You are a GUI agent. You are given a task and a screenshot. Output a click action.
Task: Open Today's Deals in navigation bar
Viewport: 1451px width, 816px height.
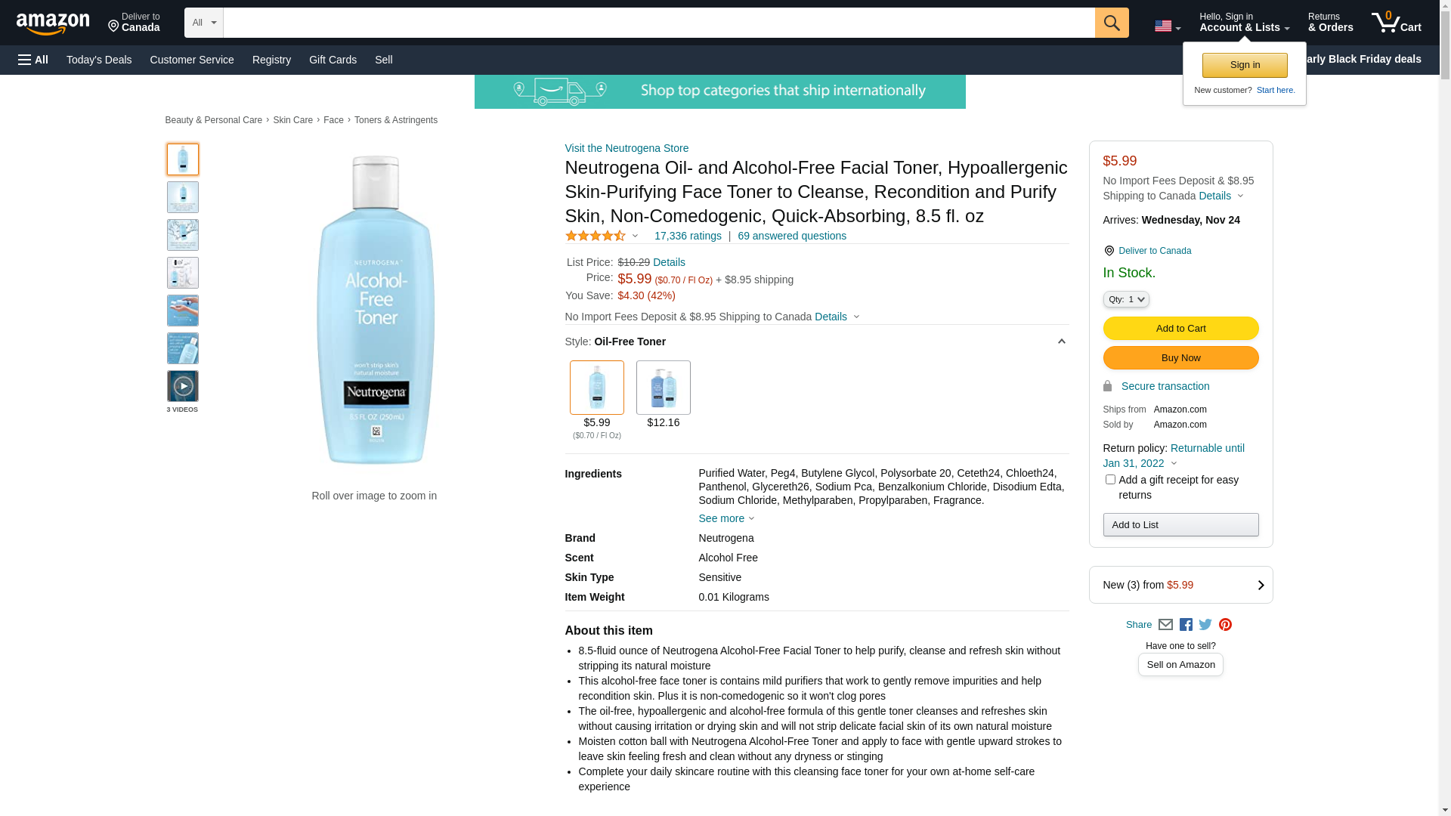[99, 60]
